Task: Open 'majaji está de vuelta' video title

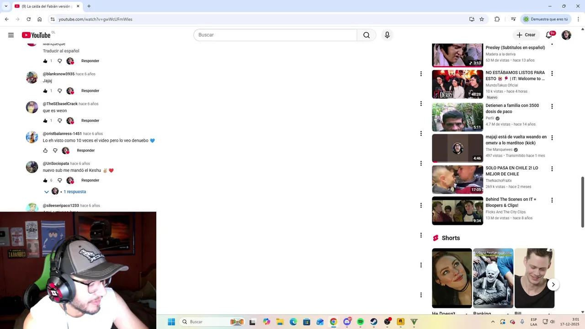Action: coord(516,140)
